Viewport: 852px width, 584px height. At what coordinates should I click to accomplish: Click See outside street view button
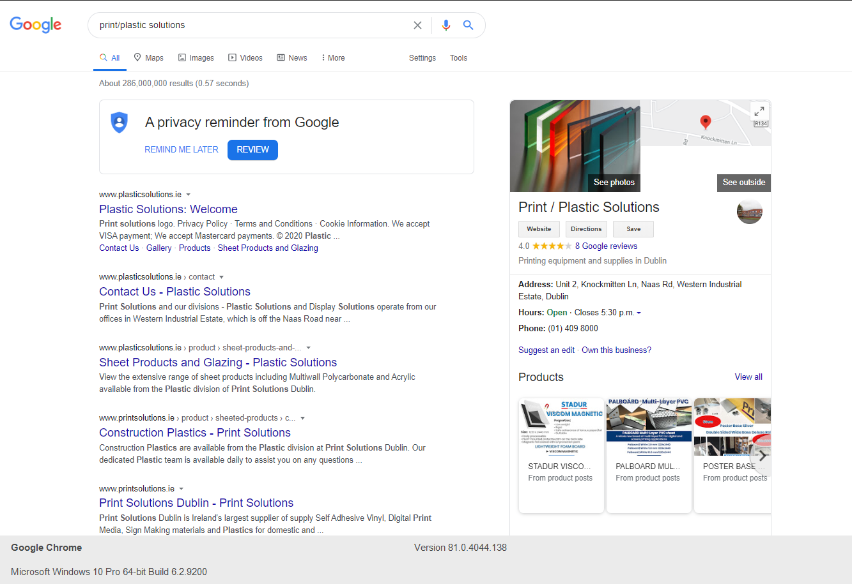click(744, 182)
